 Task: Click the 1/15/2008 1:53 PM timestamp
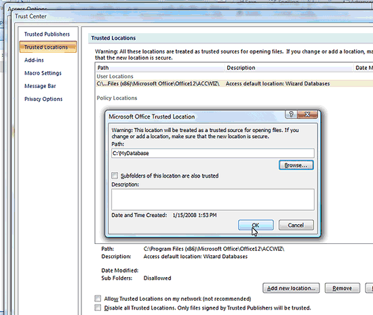click(x=195, y=215)
